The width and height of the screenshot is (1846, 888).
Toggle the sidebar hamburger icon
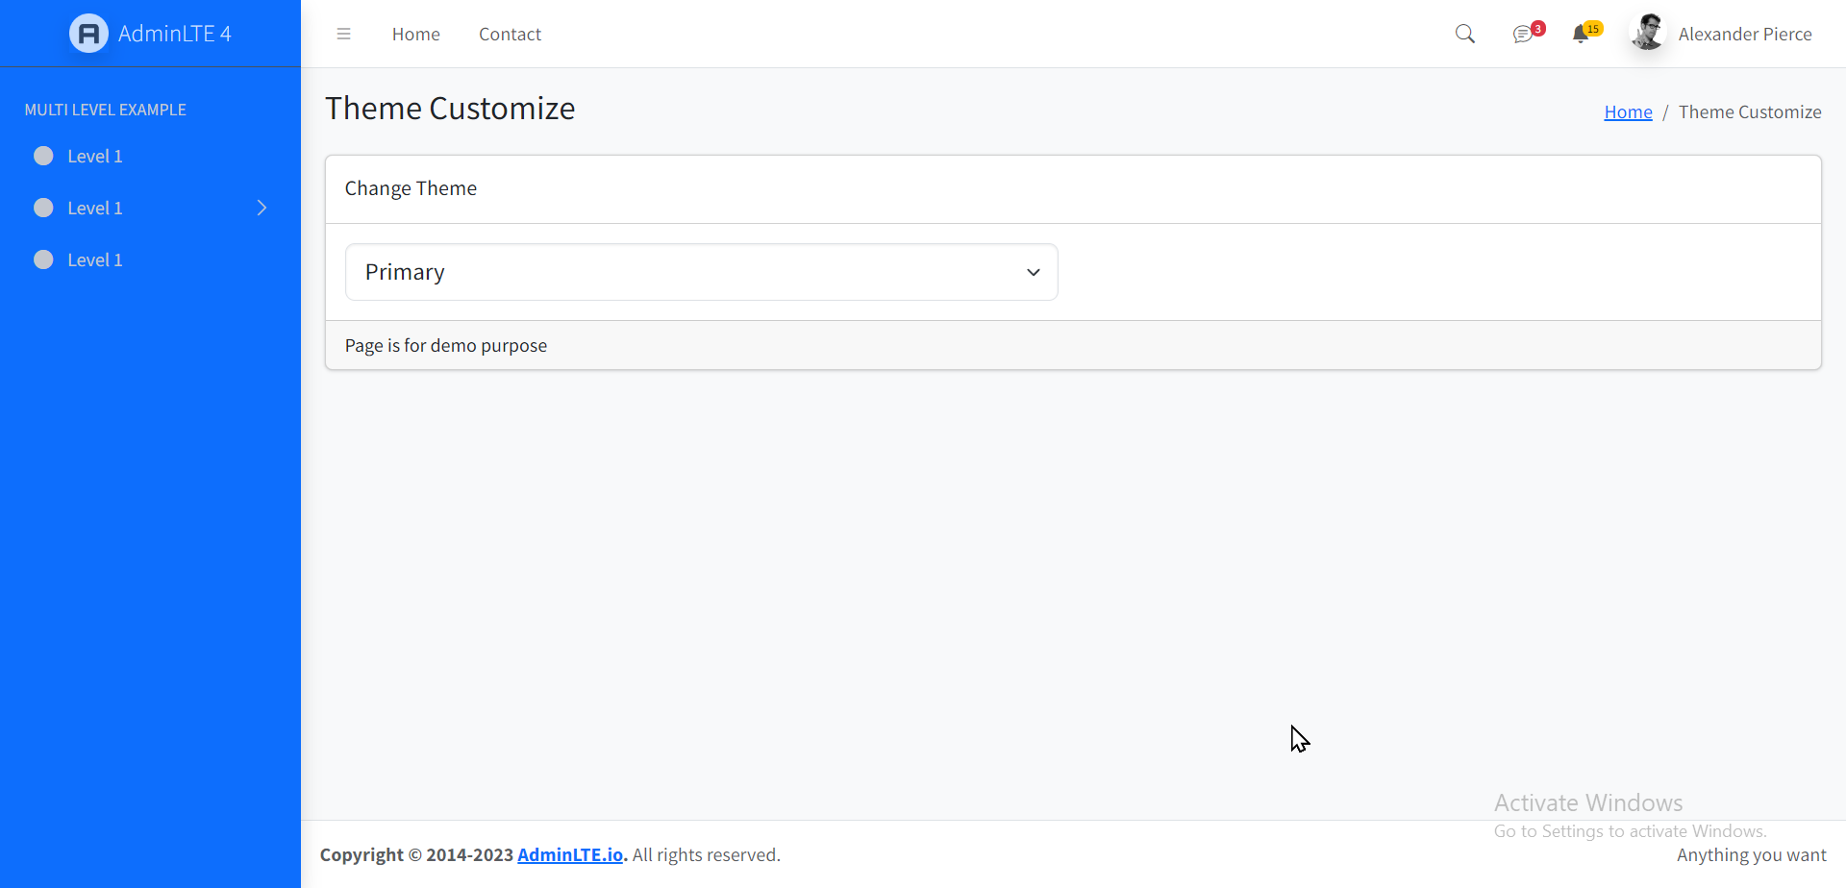[343, 34]
